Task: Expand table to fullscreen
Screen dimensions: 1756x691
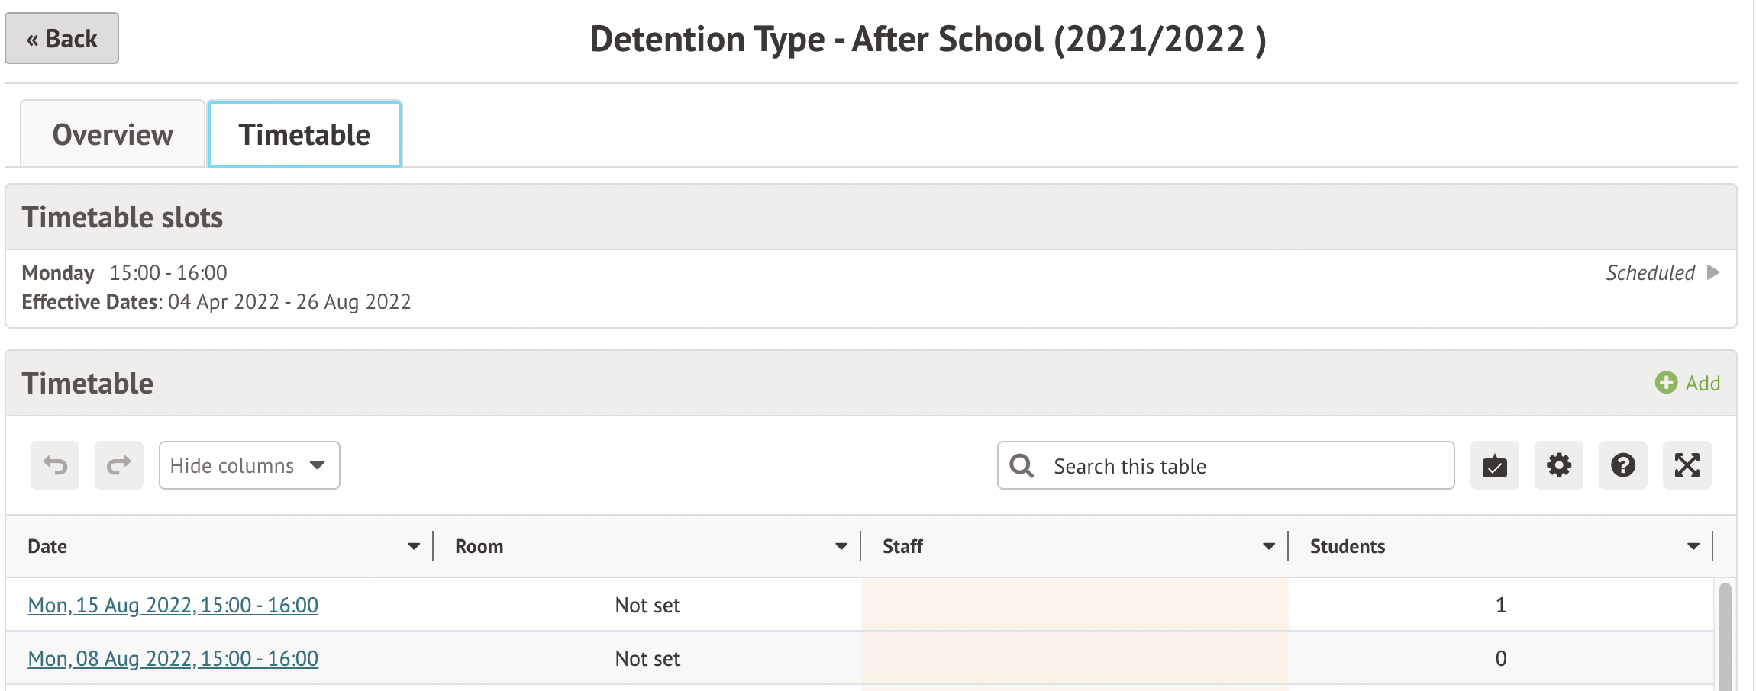Action: [x=1687, y=465]
